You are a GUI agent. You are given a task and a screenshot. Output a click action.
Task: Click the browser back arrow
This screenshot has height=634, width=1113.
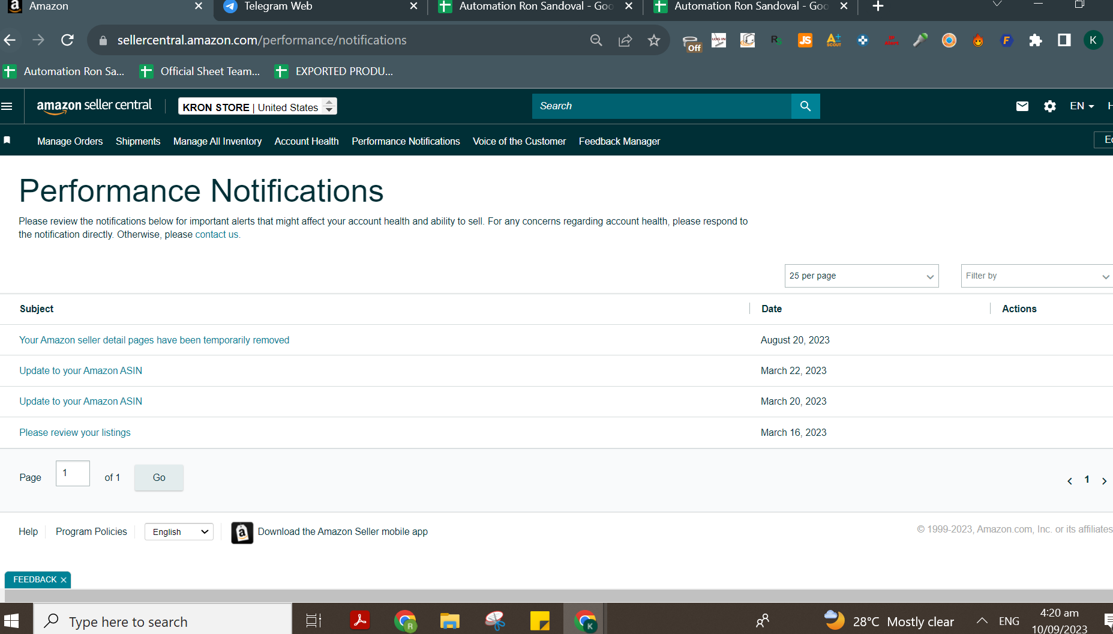[x=10, y=40]
